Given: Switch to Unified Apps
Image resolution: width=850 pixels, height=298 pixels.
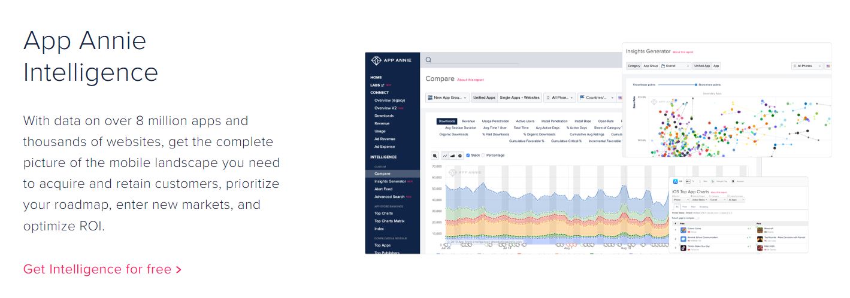Looking at the screenshot, I should click(484, 98).
